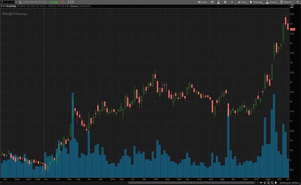
Task: Open the Drawings menu
Action: pos(256,2)
